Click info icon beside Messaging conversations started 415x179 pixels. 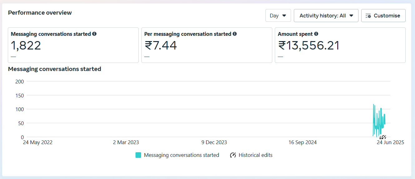coord(94,34)
